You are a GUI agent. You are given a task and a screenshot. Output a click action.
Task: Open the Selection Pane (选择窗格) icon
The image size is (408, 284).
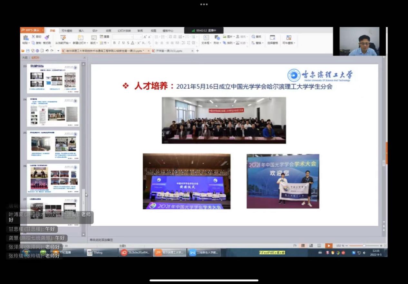point(272,37)
